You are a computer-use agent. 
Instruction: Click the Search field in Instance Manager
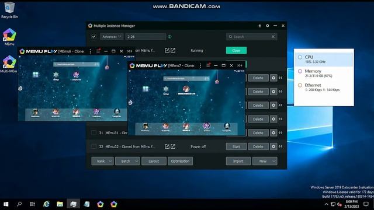pos(252,37)
